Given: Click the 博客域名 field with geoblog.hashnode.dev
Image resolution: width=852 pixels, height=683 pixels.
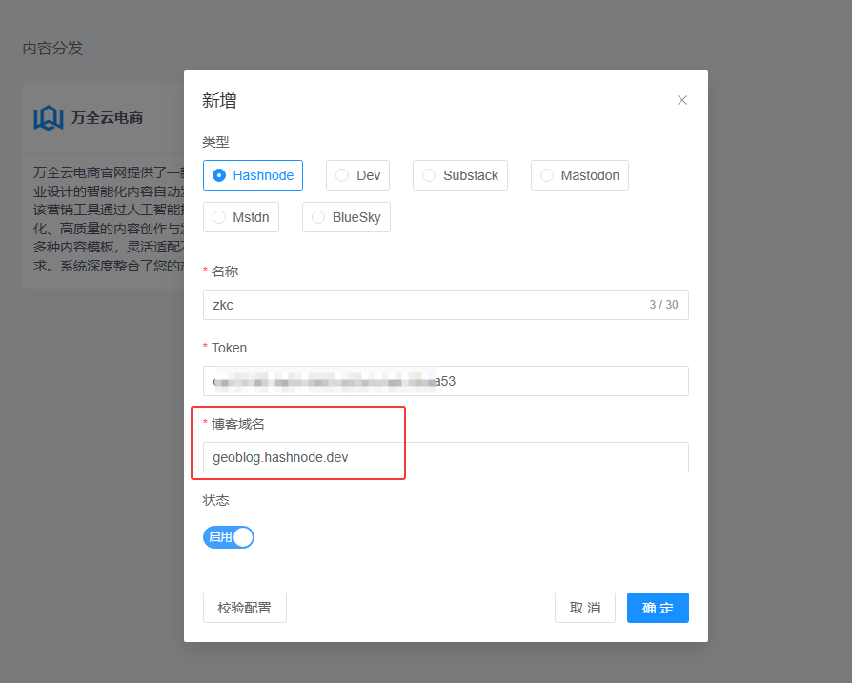Looking at the screenshot, I should click(445, 457).
